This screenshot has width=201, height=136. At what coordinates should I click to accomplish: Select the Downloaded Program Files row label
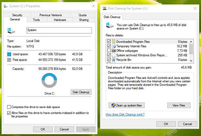[133, 42]
